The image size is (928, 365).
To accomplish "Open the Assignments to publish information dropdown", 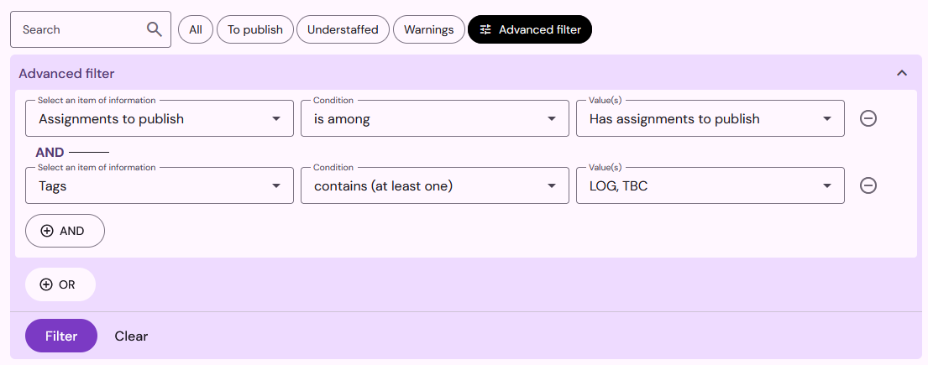I will (160, 118).
